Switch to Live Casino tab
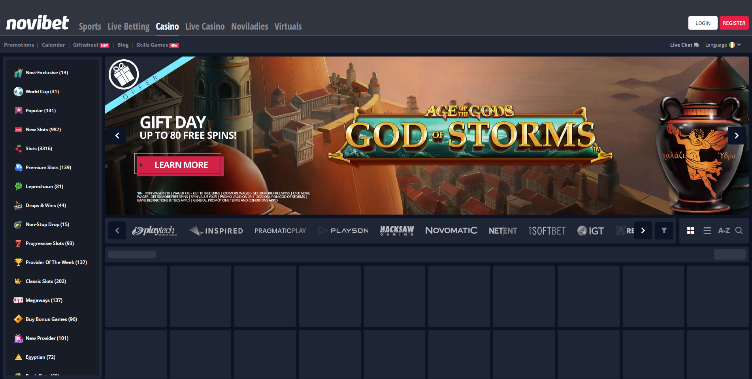This screenshot has width=752, height=379. (205, 26)
